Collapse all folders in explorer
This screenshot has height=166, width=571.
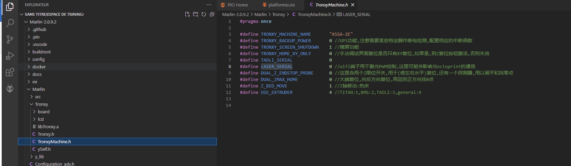[212, 14]
